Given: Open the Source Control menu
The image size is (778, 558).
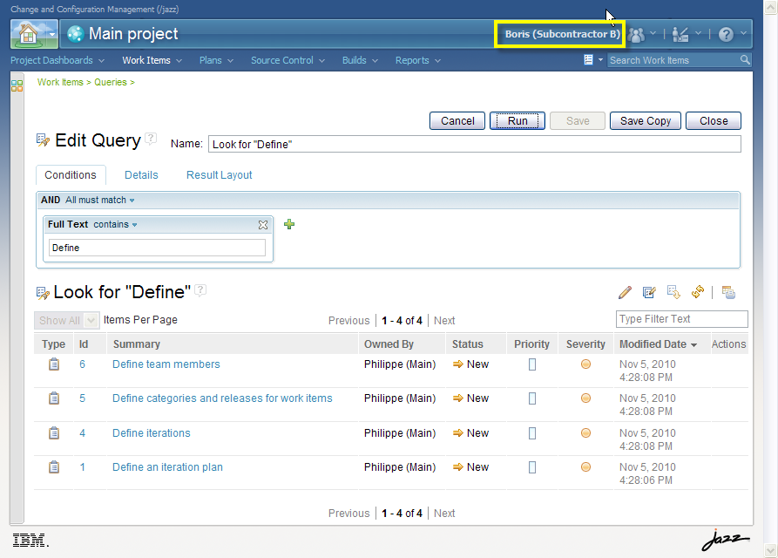Looking at the screenshot, I should [x=287, y=60].
